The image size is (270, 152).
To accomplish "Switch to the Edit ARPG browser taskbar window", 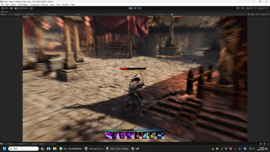I will click(x=70, y=149).
